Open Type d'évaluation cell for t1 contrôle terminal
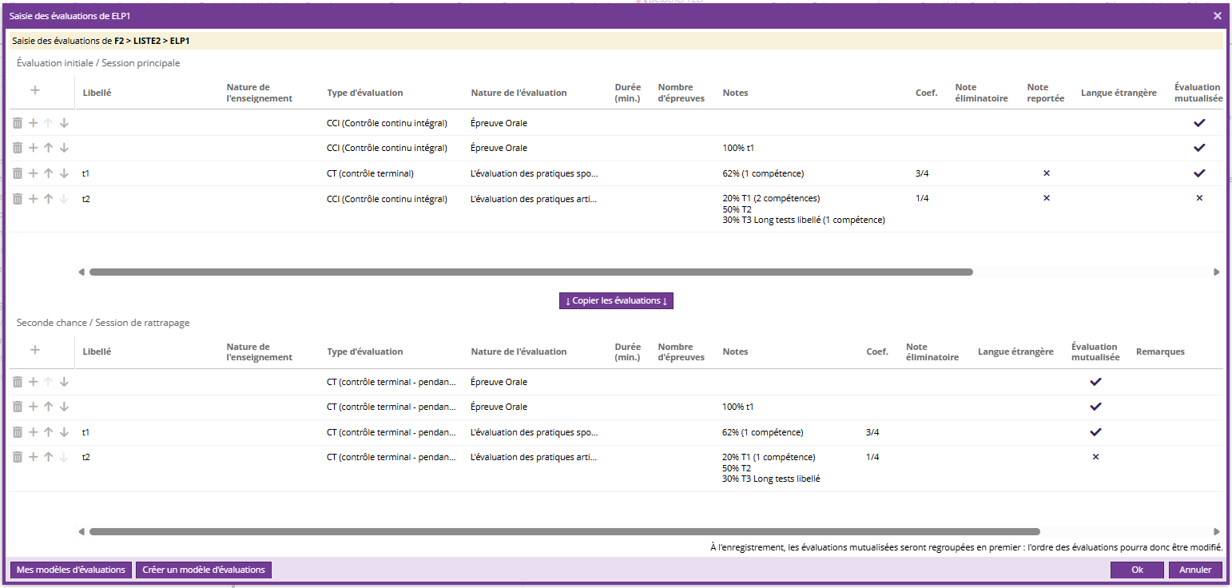This screenshot has height=588, width=1232. 370,173
